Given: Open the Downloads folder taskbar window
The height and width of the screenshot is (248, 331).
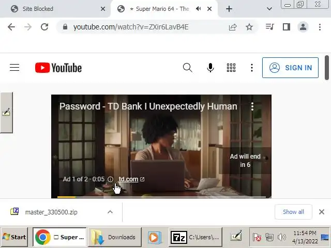Looking at the screenshot, I should [115, 237].
